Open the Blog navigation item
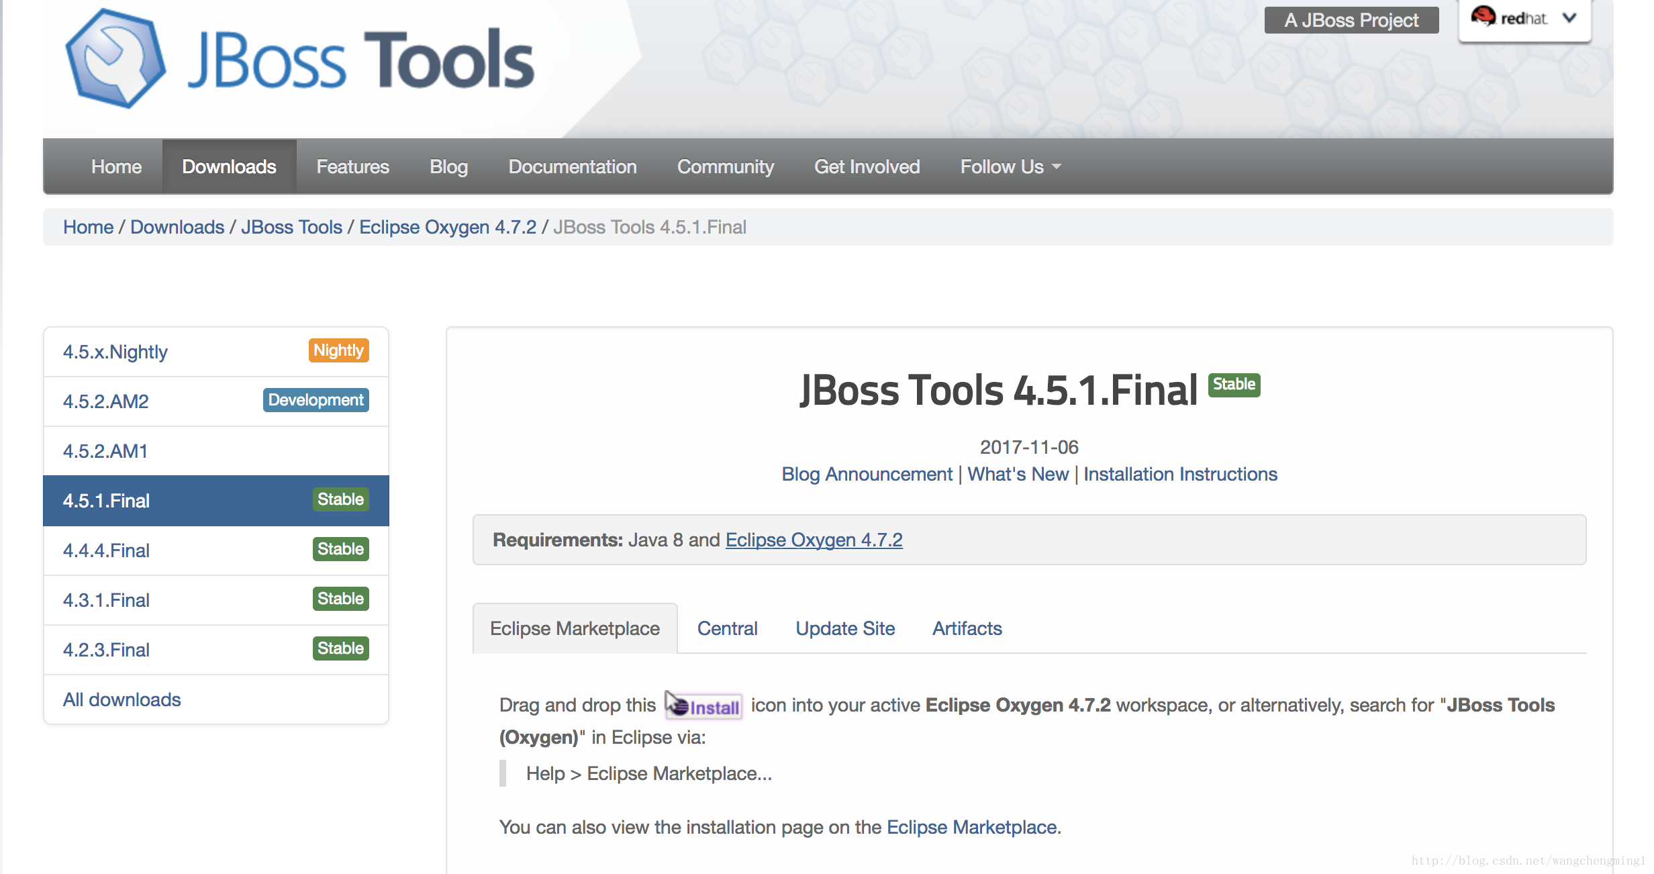Viewport: 1654px width, 874px height. (448, 166)
